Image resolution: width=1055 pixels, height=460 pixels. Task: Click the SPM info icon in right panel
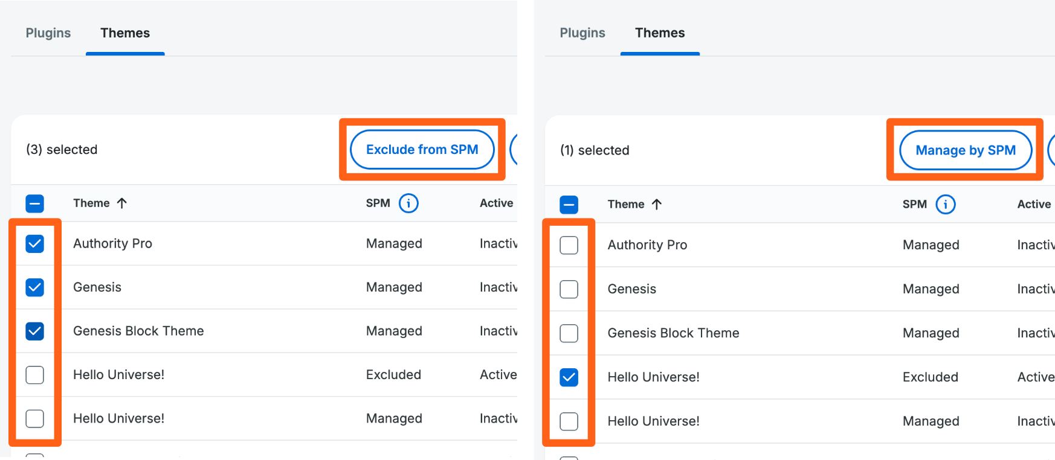pos(945,205)
